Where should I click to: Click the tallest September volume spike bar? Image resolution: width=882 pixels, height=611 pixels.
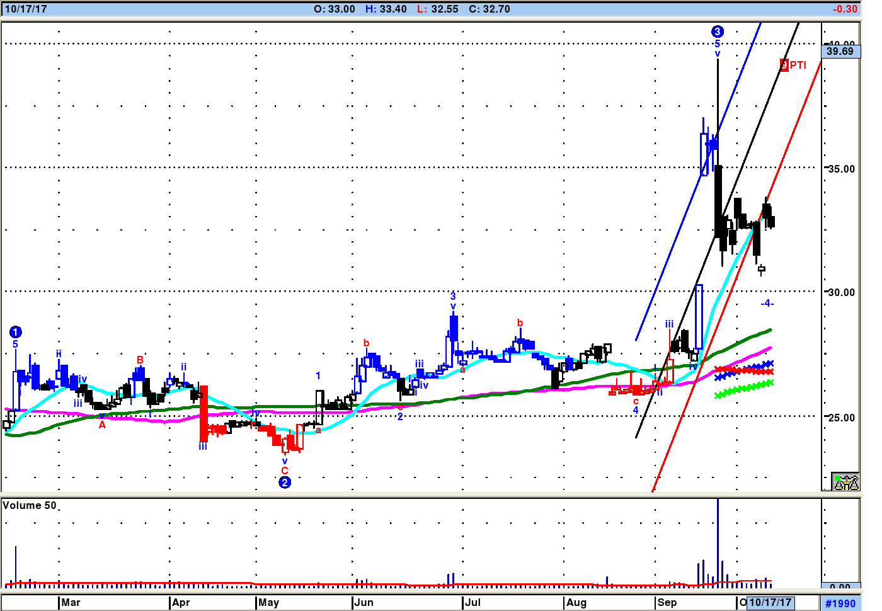coord(718,542)
